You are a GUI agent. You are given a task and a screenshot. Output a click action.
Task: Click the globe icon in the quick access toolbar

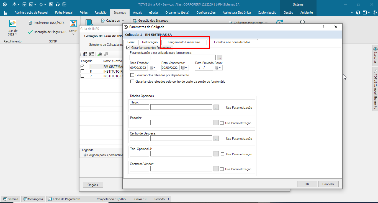(x=58, y=4)
